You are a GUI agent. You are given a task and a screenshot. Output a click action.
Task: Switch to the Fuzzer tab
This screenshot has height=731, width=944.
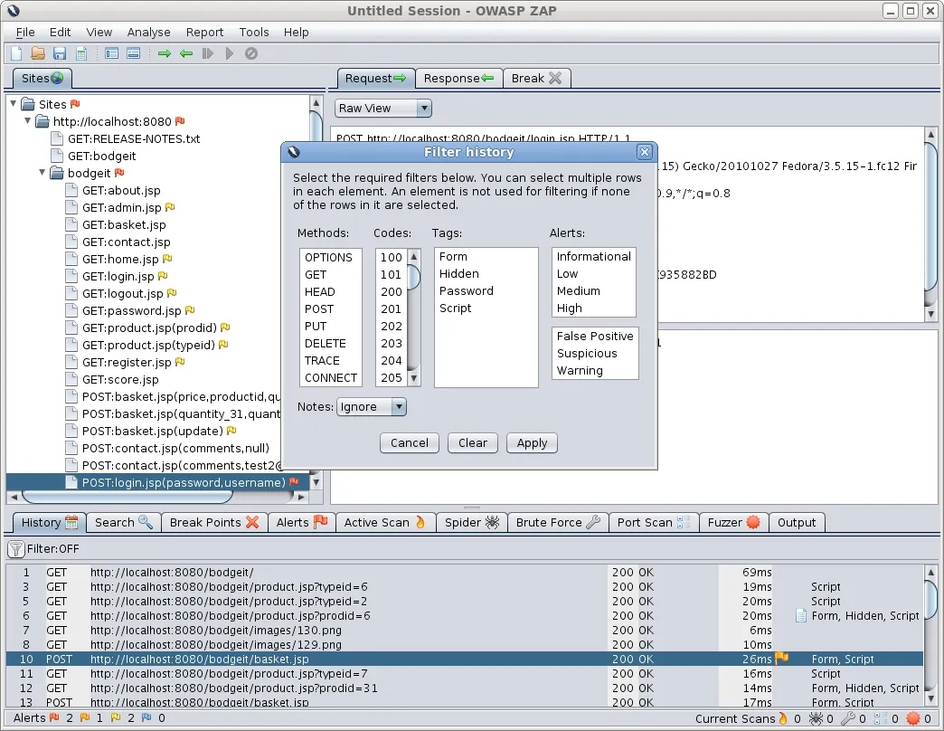tap(733, 522)
